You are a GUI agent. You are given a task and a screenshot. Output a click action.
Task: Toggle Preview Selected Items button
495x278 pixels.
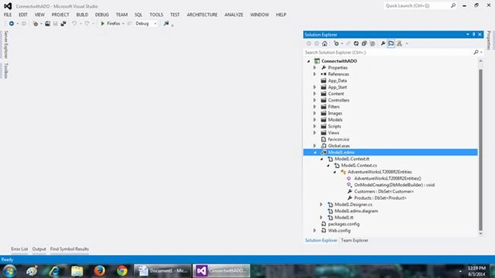pos(391,43)
